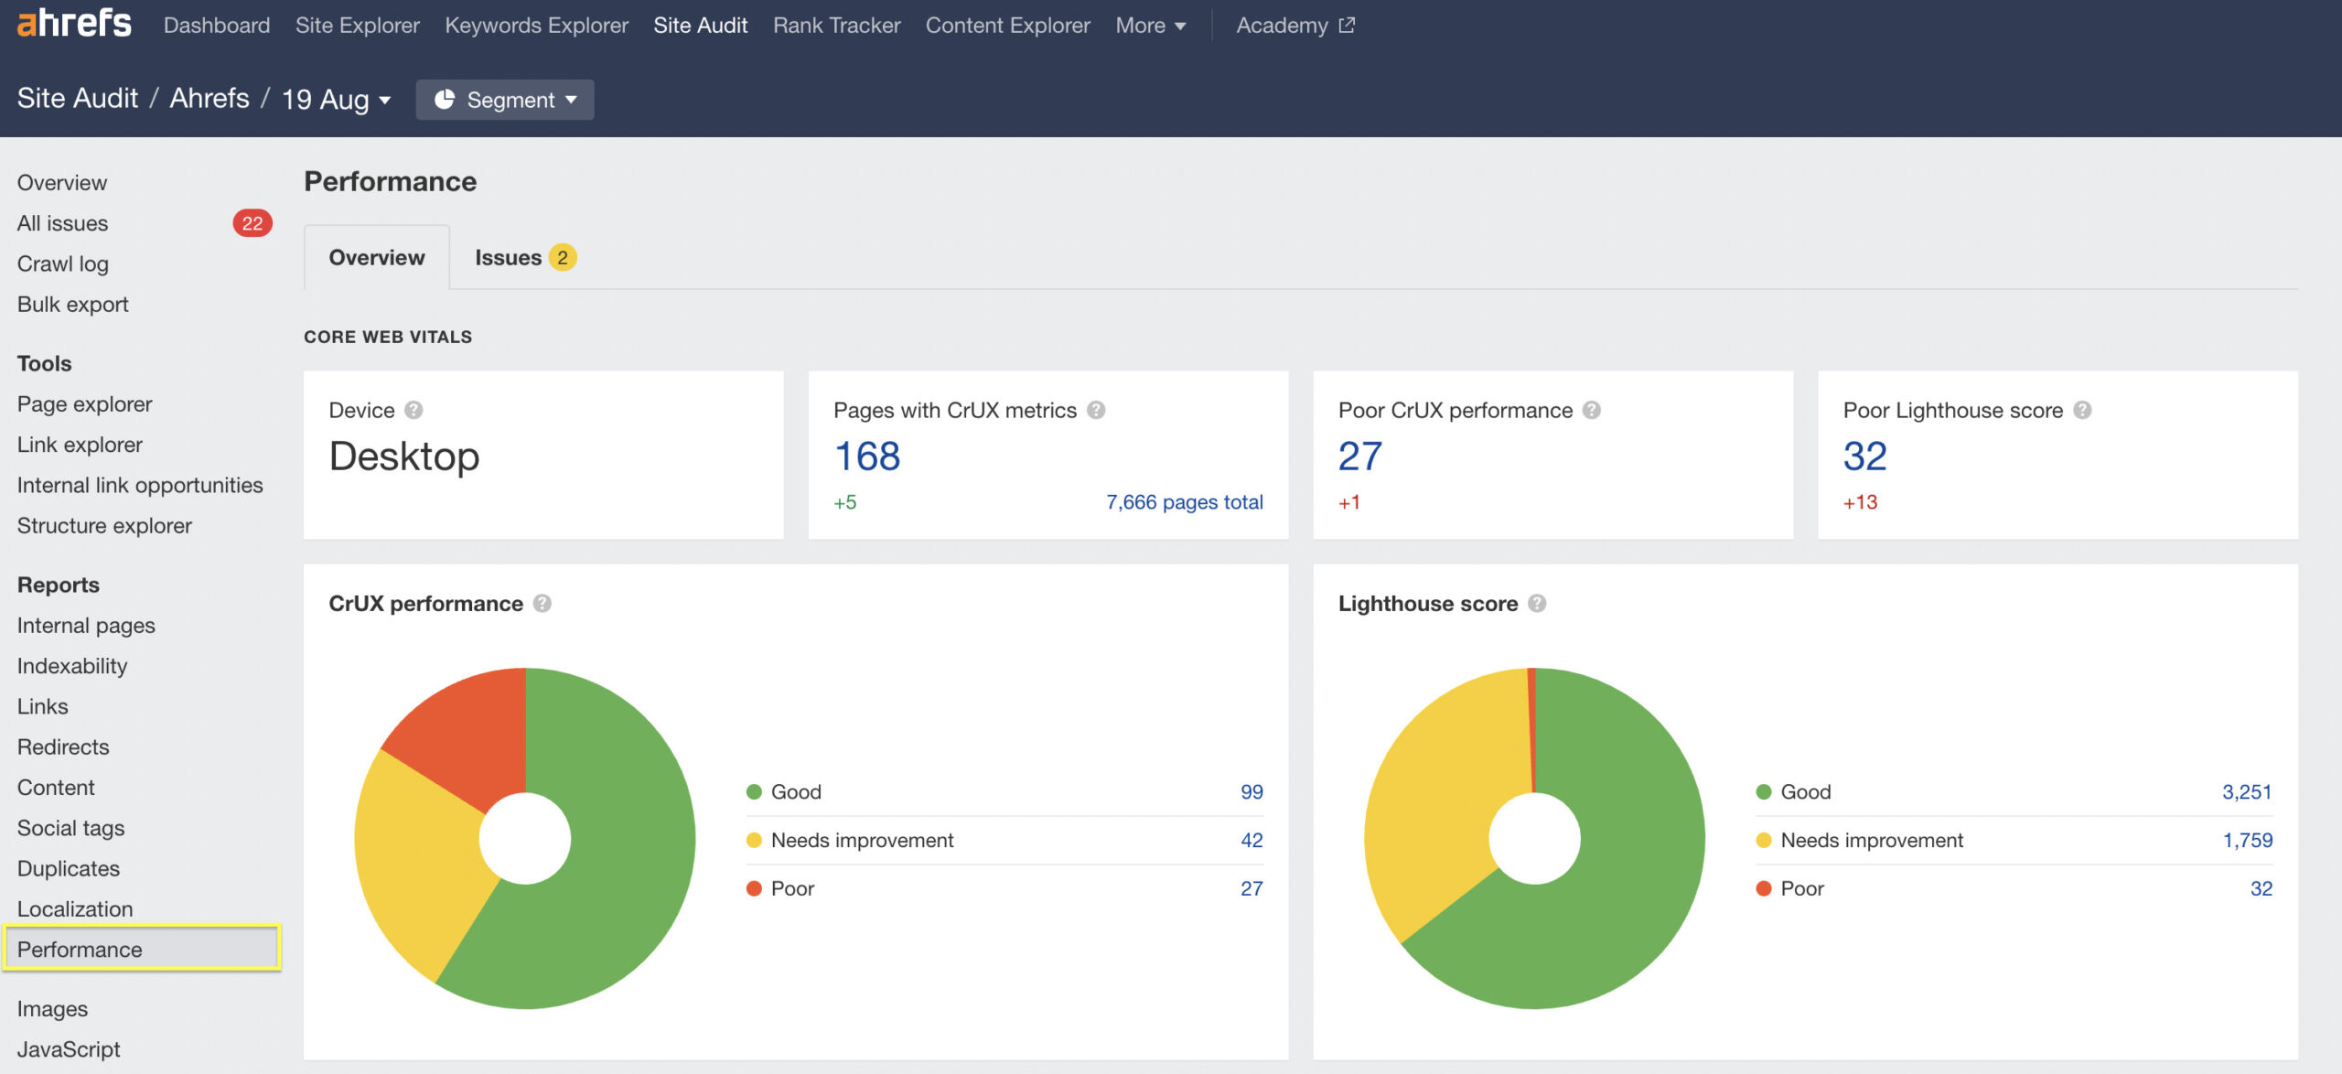Click the yellow 2 badge on the Issues tab
Image resolution: width=2342 pixels, height=1074 pixels.
[x=562, y=257]
